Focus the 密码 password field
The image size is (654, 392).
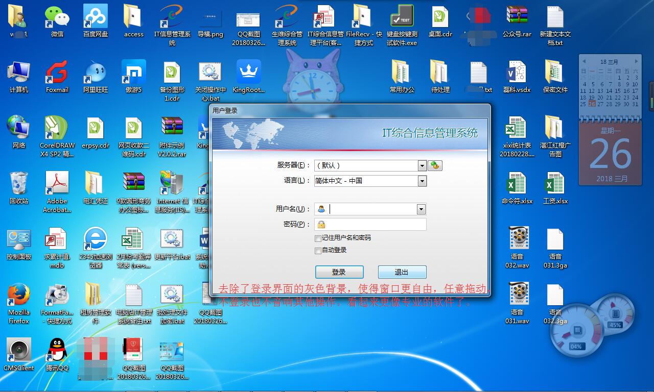(x=370, y=225)
